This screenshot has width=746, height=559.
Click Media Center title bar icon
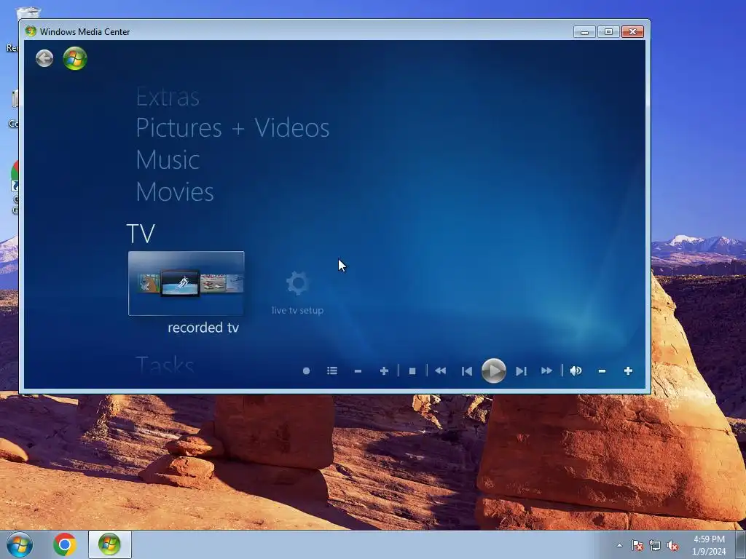[x=31, y=31]
